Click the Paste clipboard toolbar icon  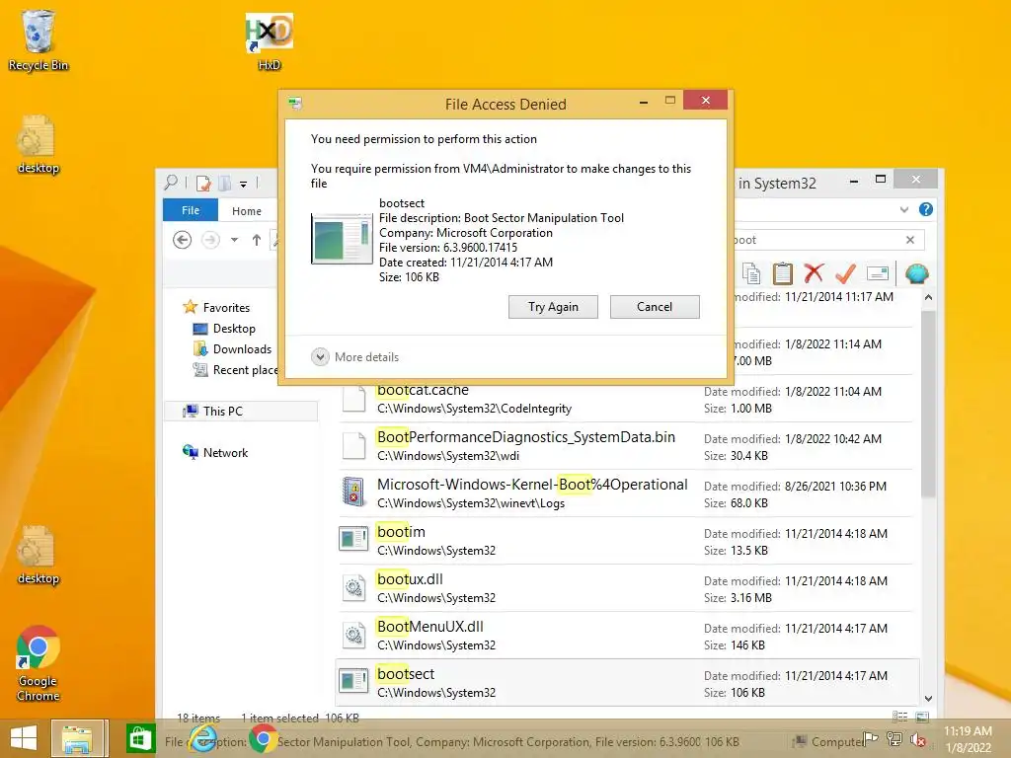782,274
